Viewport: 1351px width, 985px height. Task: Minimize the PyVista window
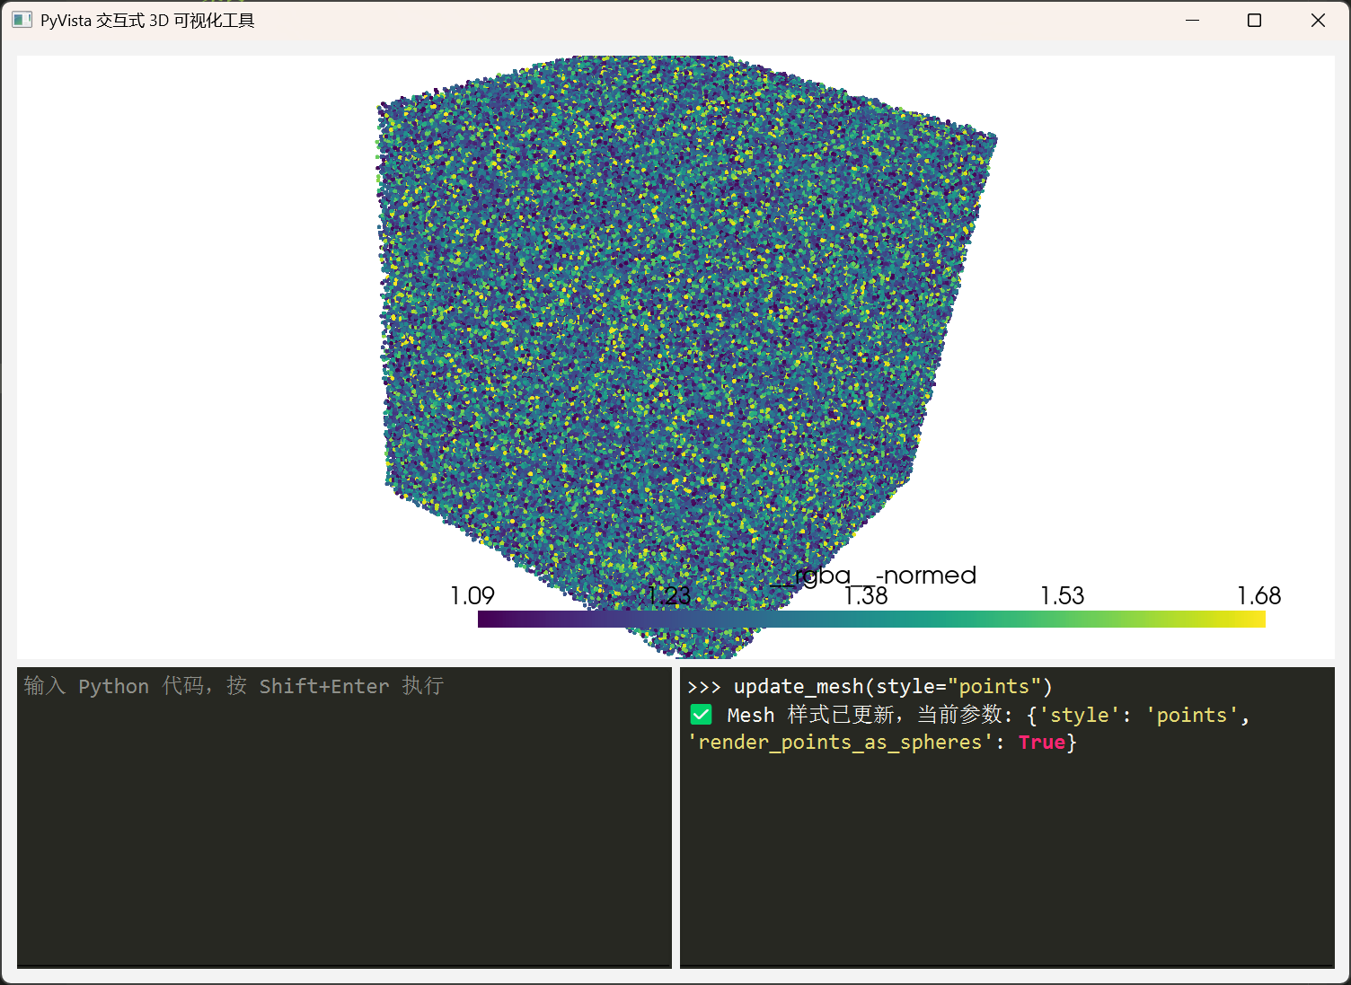coord(1193,20)
